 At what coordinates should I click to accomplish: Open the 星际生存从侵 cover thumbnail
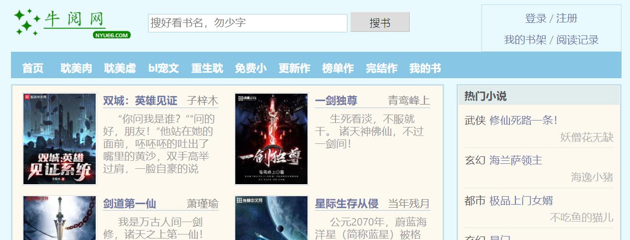pyautogui.click(x=272, y=218)
